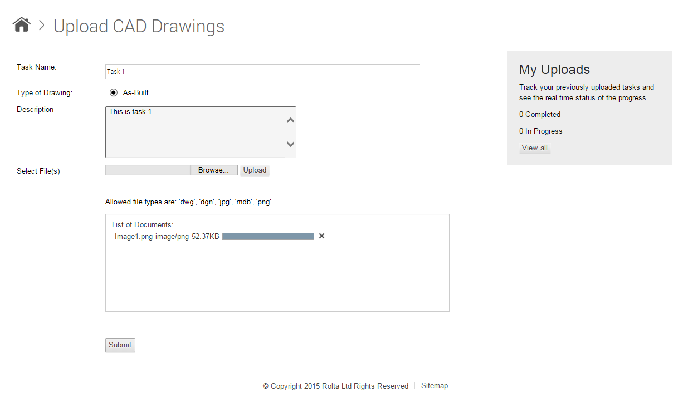Image resolution: width=678 pixels, height=397 pixels.
Task: Focus the Task Name input field
Action: [x=262, y=71]
